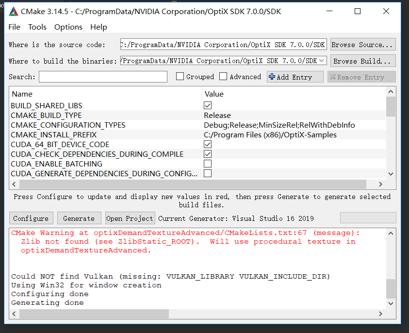Select the CMAKE_CONFIGURATION_TYPES row name
This screenshot has width=409, height=333.
(x=68, y=125)
